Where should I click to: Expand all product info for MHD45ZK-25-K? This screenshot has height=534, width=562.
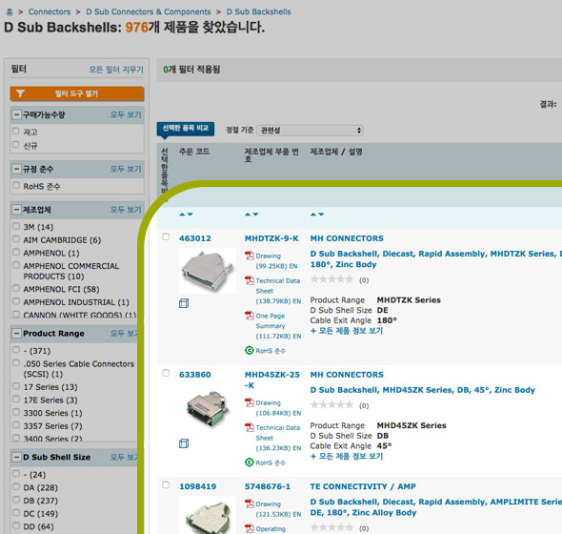[347, 457]
